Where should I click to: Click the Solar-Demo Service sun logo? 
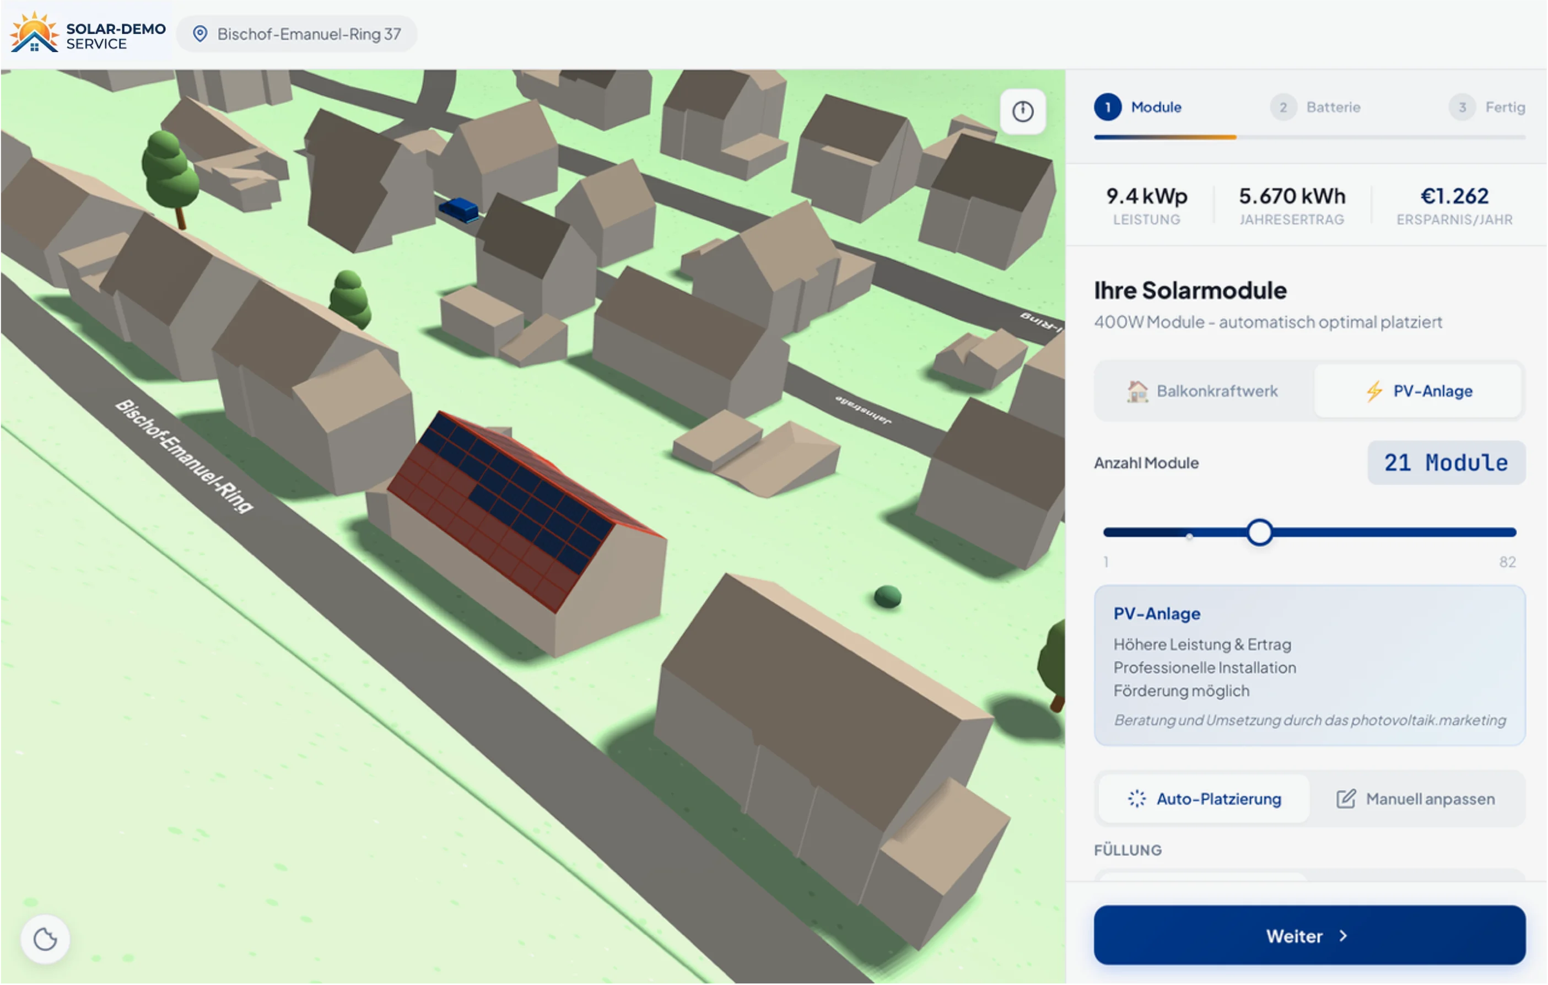(35, 32)
